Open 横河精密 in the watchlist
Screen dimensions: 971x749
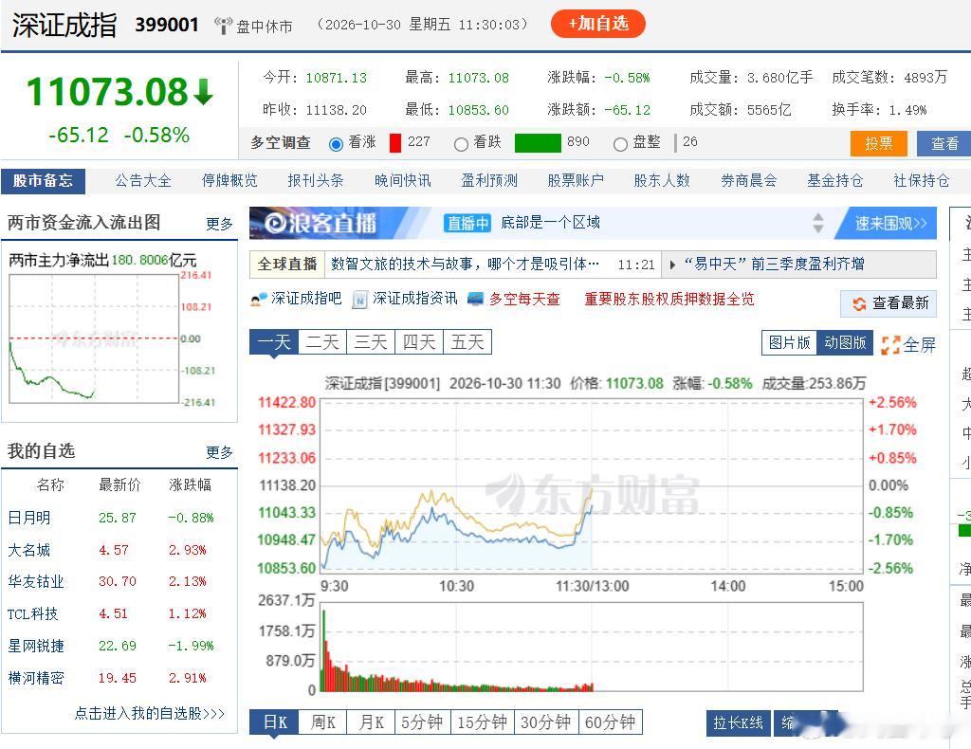click(x=36, y=679)
